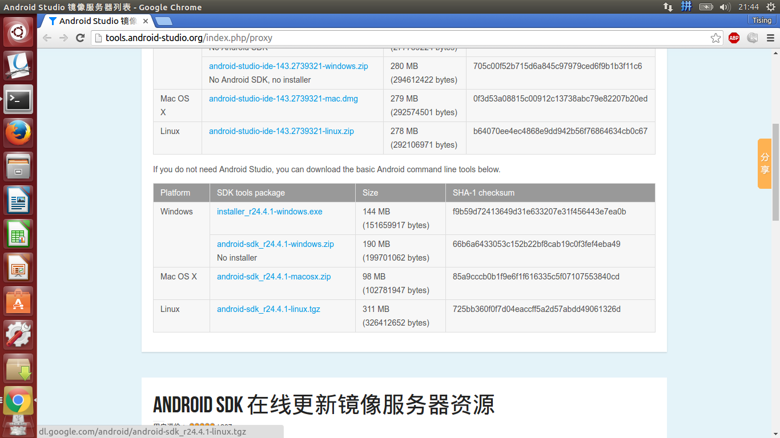The height and width of the screenshot is (438, 780).
Task: Launch LibreOffice Calc from the dock
Action: pyautogui.click(x=19, y=234)
